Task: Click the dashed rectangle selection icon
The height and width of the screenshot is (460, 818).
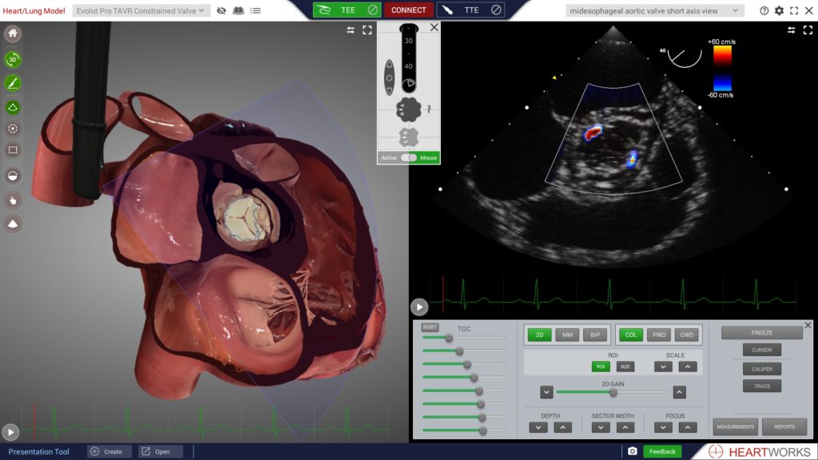Action: click(13, 150)
